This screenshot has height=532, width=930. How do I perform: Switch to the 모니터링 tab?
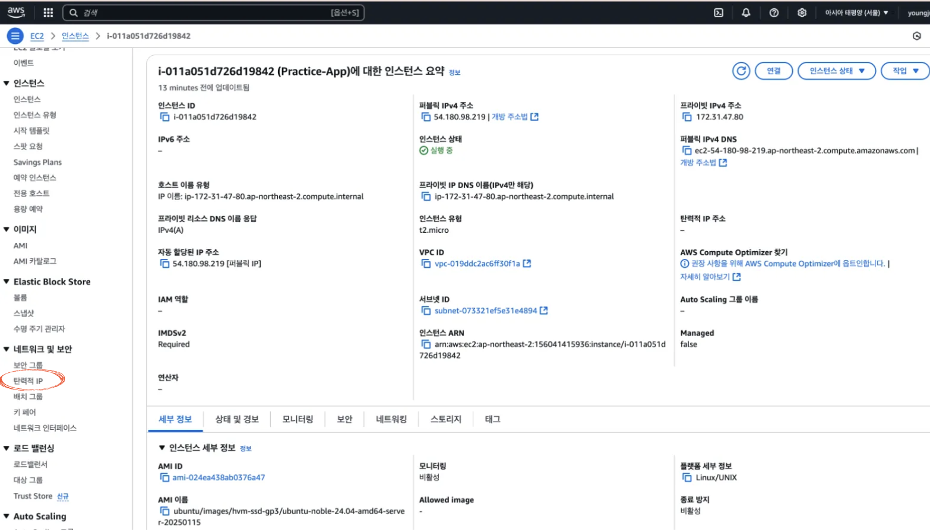click(298, 419)
